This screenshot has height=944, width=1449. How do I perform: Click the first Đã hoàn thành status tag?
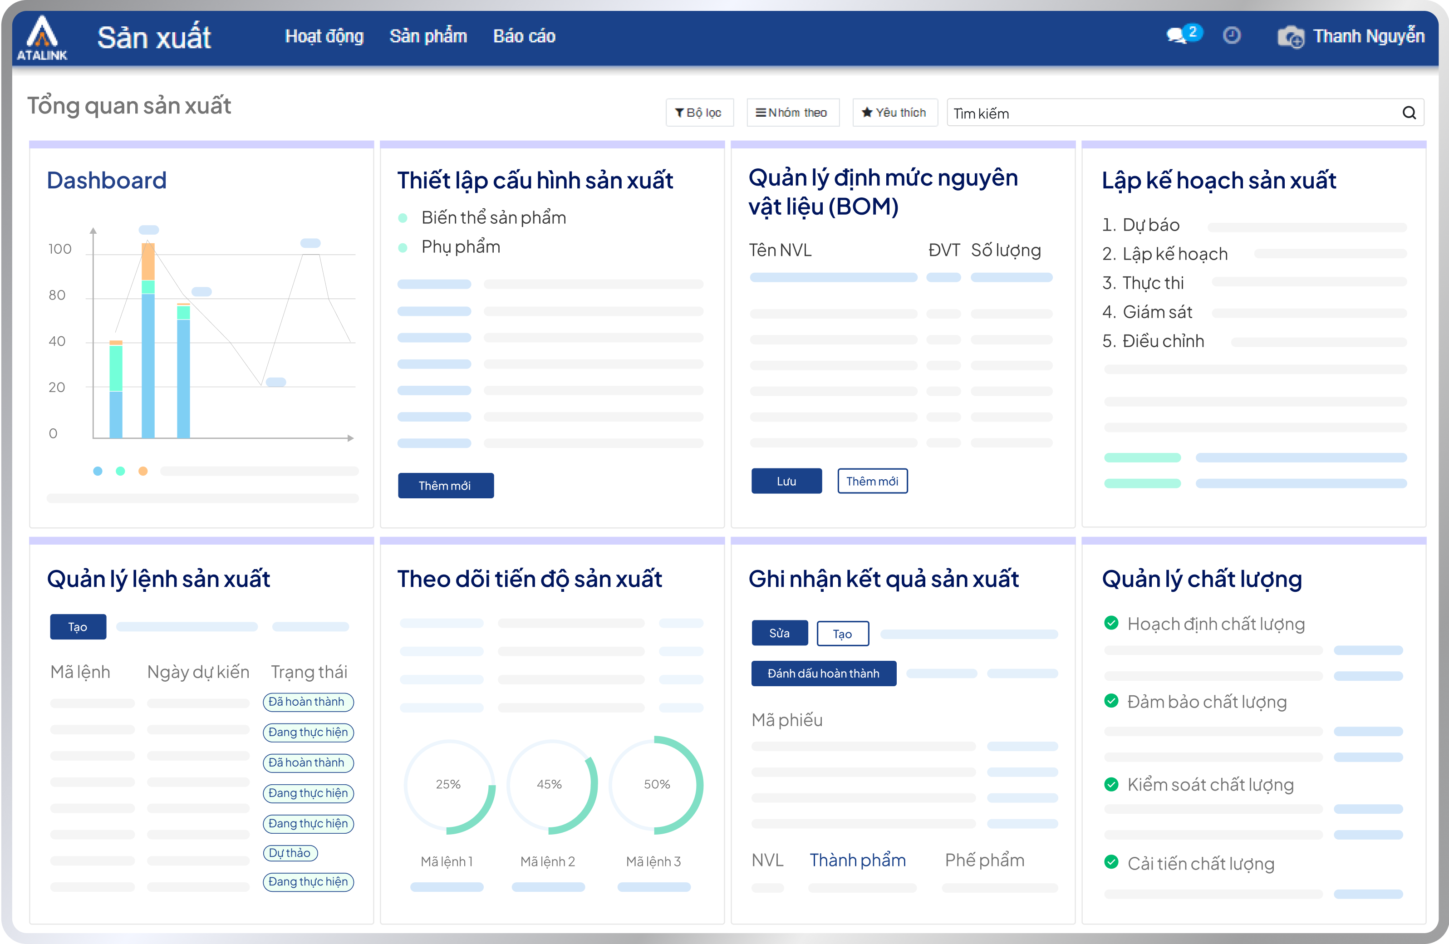tap(308, 702)
